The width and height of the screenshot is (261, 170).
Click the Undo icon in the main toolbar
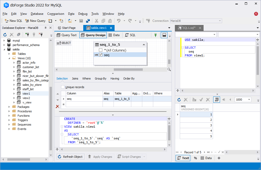click(119, 21)
